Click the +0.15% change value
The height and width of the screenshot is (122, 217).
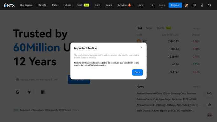coord(195,64)
